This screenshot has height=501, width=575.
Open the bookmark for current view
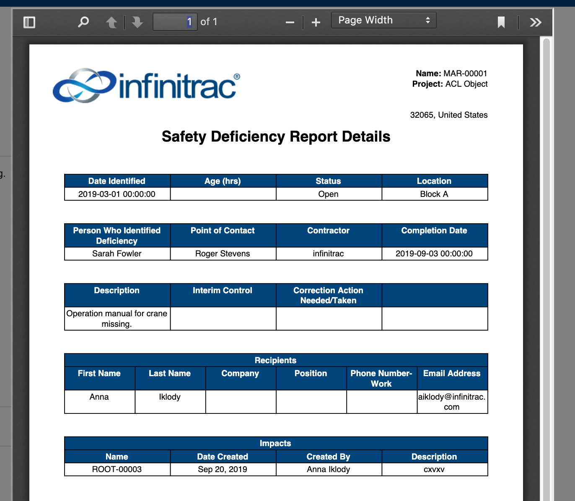coord(501,22)
